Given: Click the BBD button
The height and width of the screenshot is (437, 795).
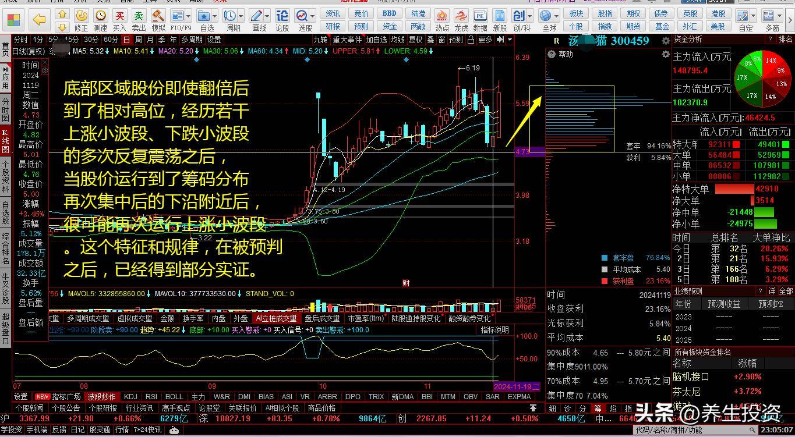Looking at the screenshot, I should (389, 13).
